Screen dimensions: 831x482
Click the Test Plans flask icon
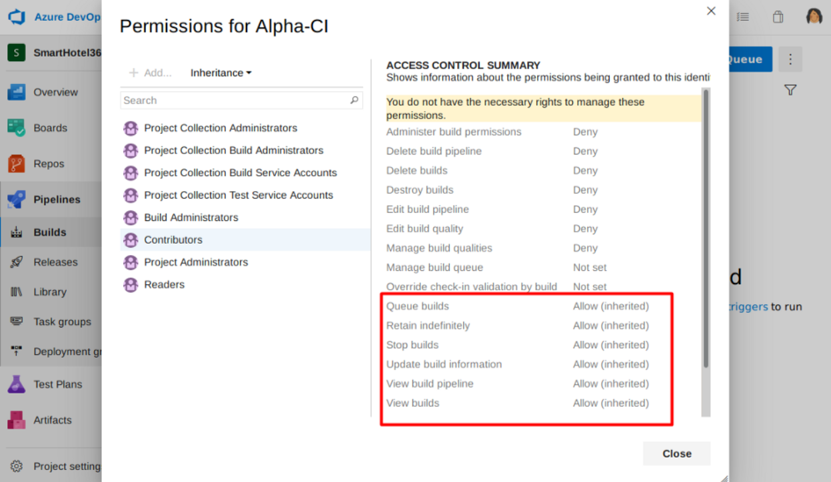coord(17,384)
